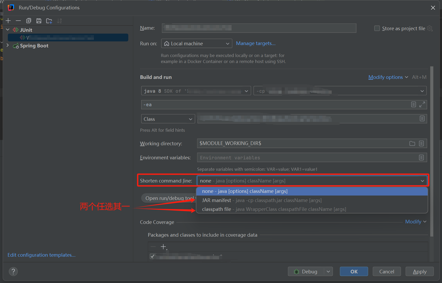Open the Class test kind dropdown

click(x=168, y=119)
